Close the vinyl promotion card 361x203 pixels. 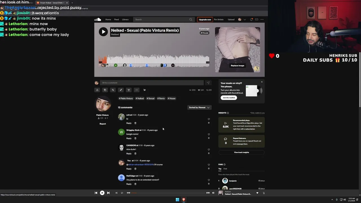tap(262, 82)
